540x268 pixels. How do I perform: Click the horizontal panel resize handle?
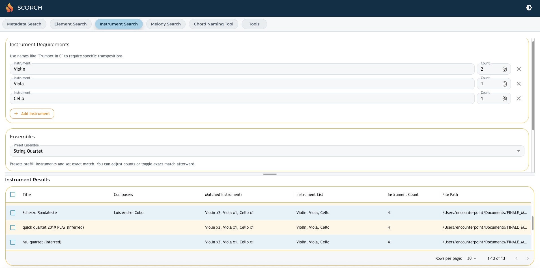pyautogui.click(x=270, y=174)
